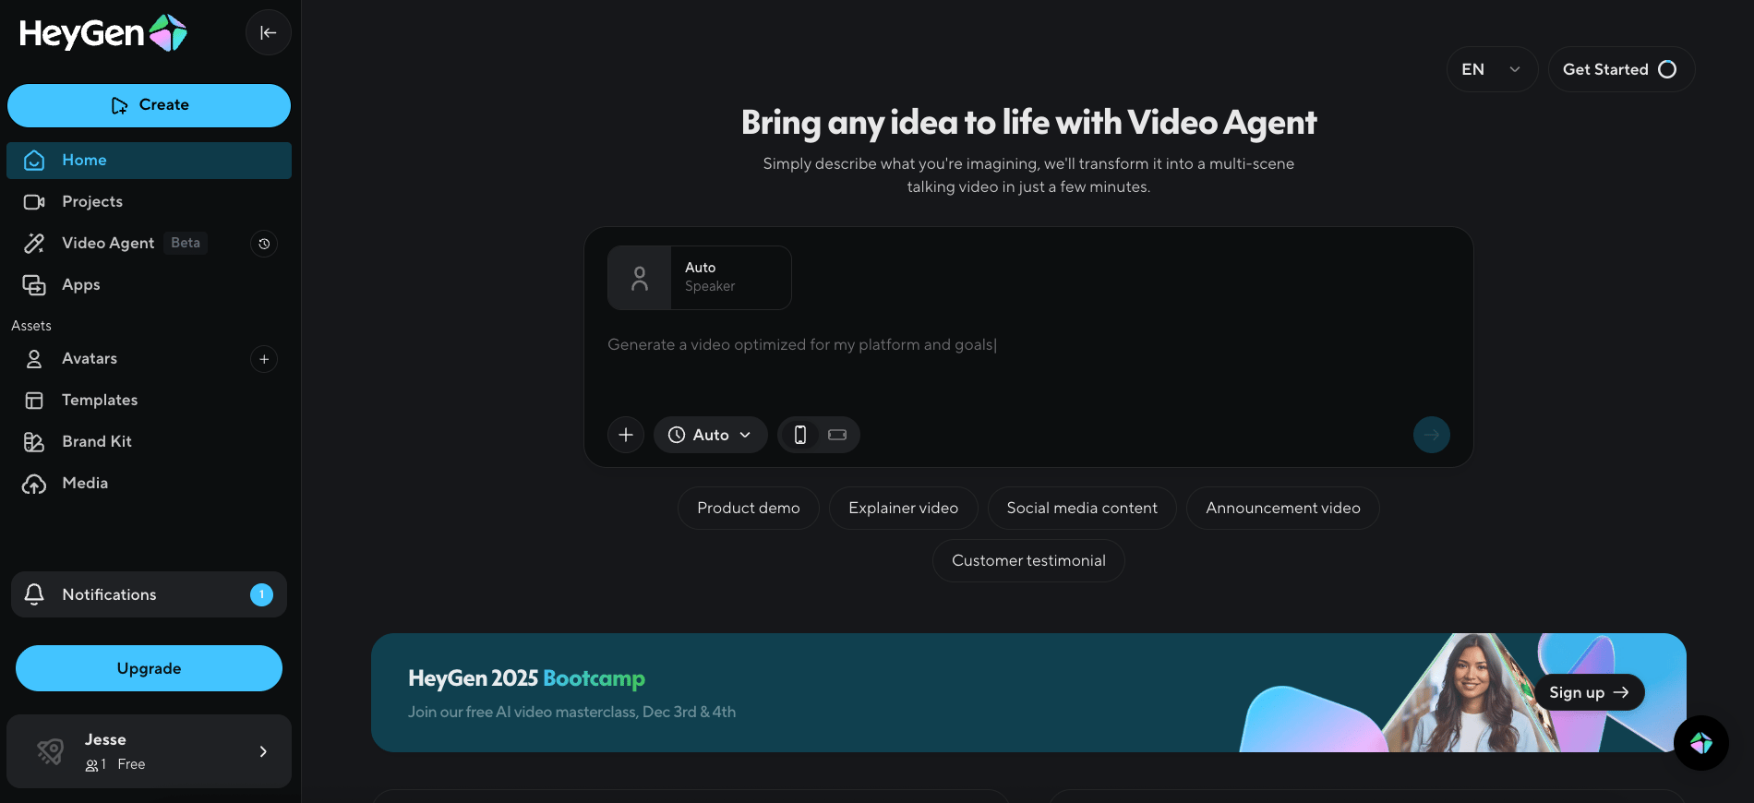Open Templates in sidebar

[x=149, y=401]
